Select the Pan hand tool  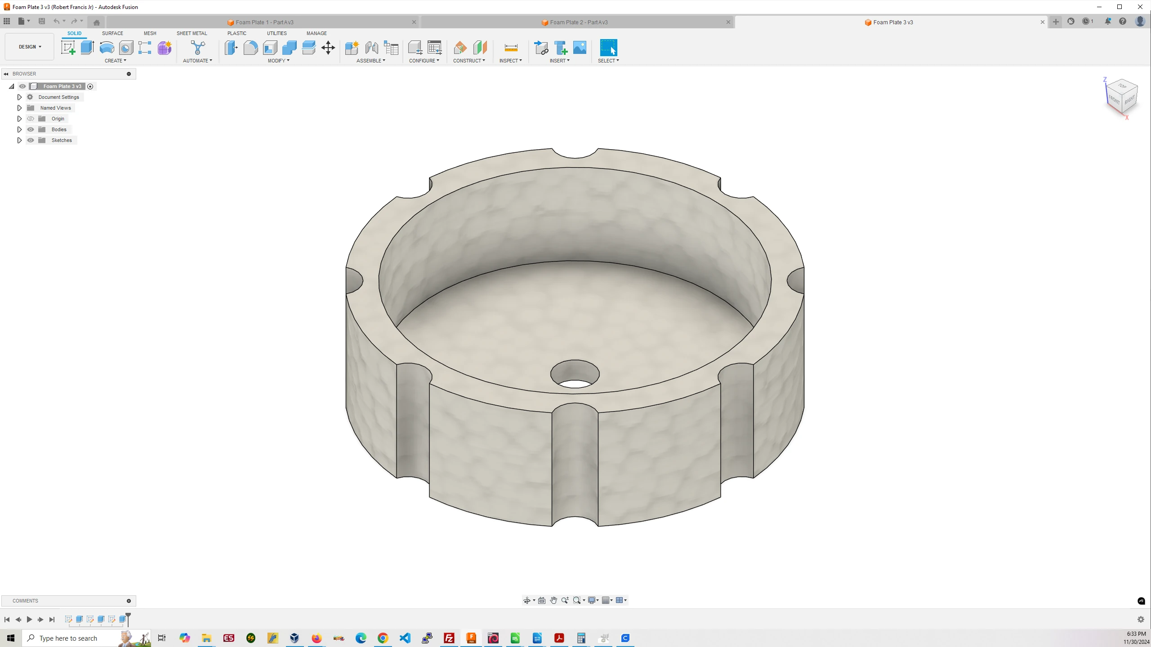click(553, 600)
